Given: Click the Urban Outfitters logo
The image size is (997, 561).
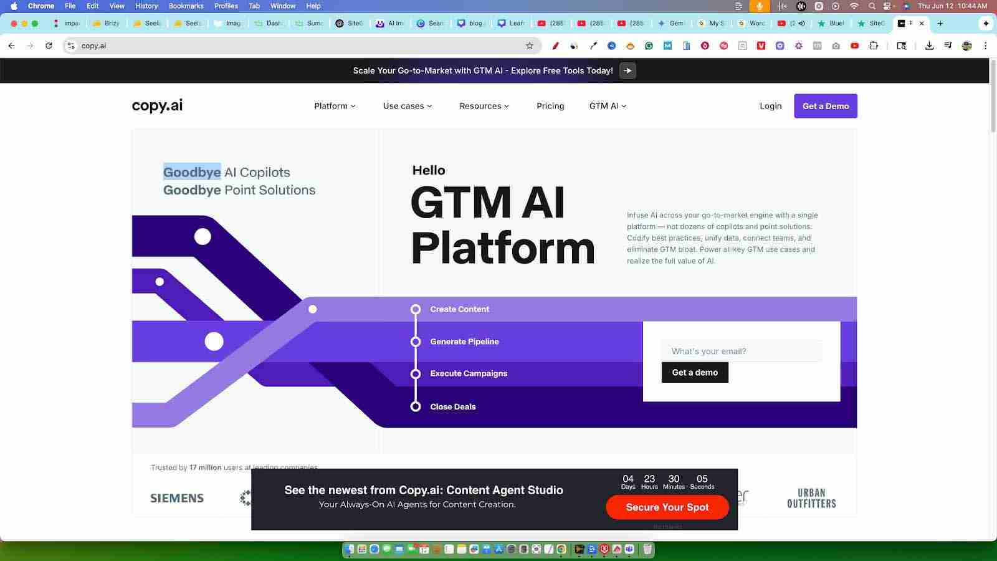Looking at the screenshot, I should [811, 498].
